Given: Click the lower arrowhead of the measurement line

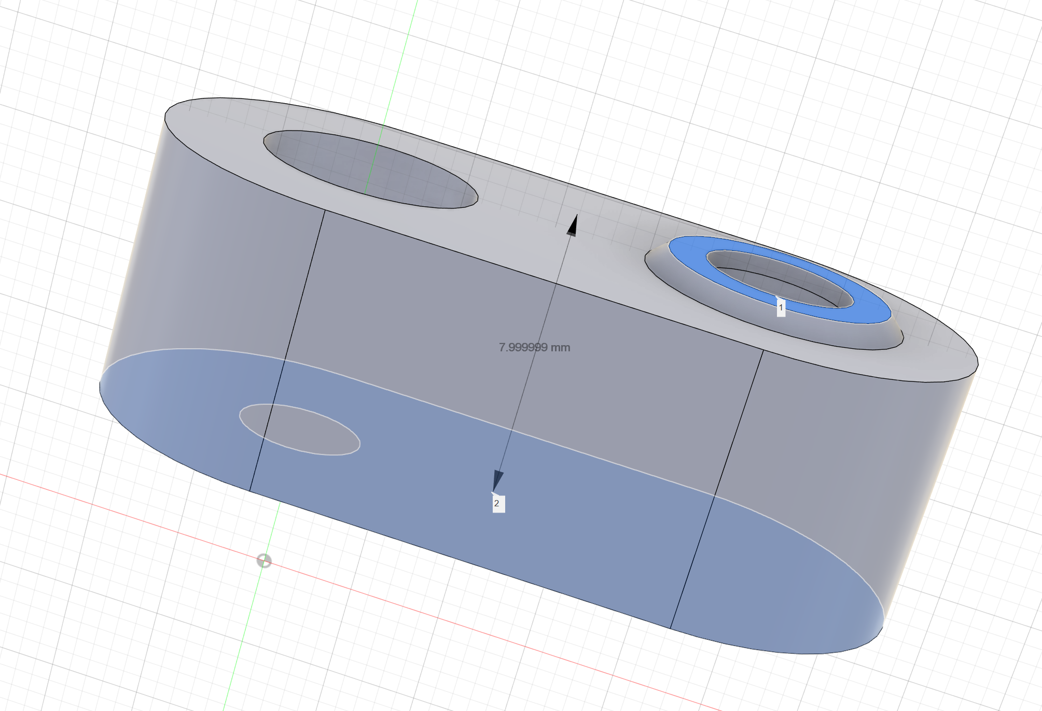Looking at the screenshot, I should (497, 480).
